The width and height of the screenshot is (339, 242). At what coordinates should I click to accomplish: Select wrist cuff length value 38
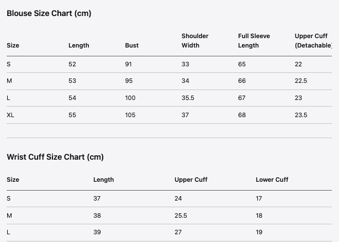pyautogui.click(x=97, y=215)
